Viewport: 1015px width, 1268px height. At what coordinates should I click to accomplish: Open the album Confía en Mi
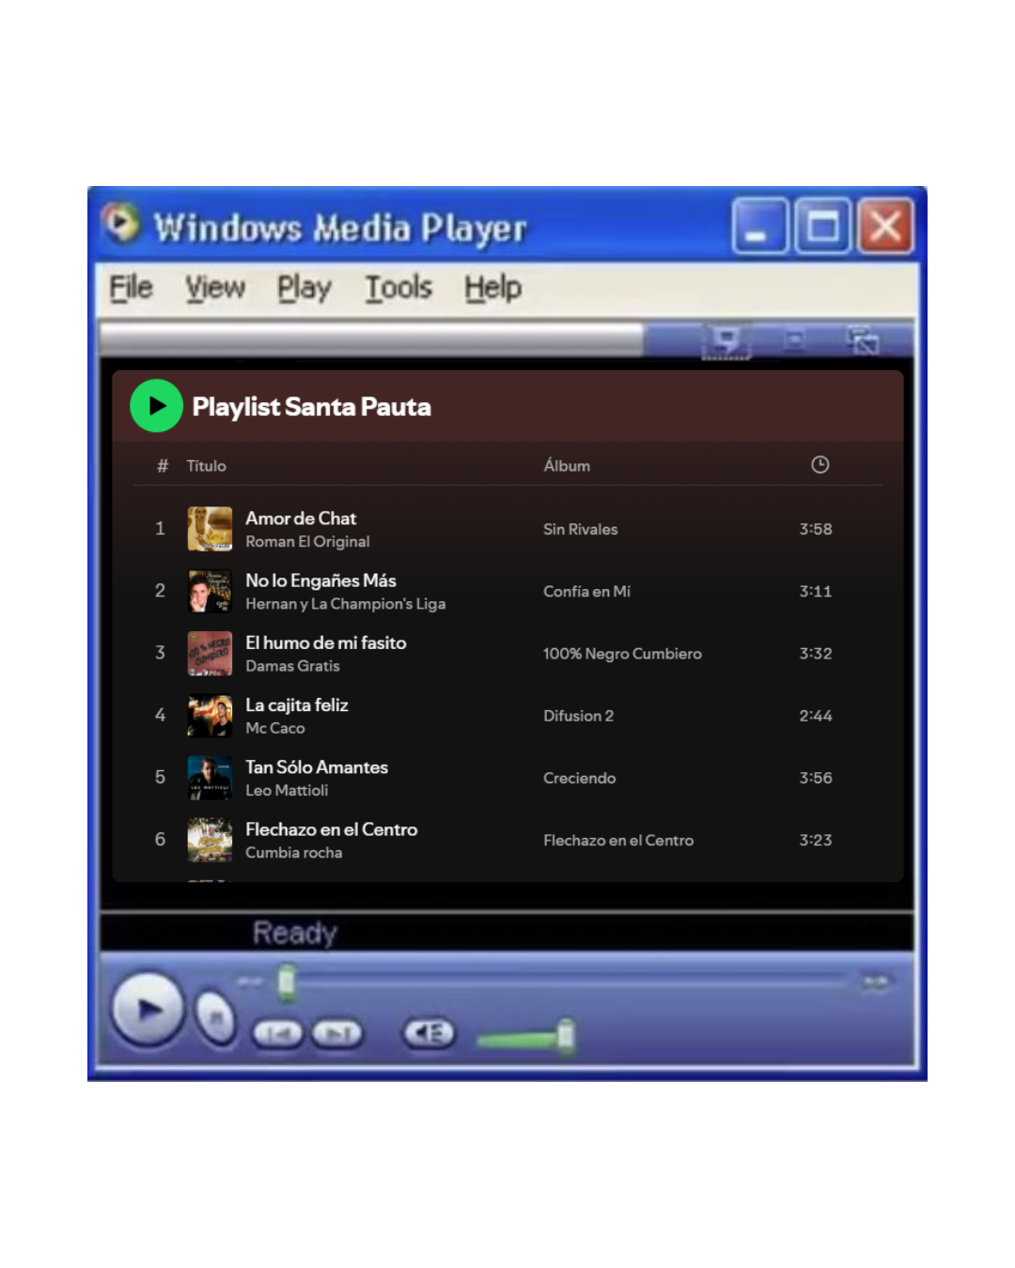586,592
